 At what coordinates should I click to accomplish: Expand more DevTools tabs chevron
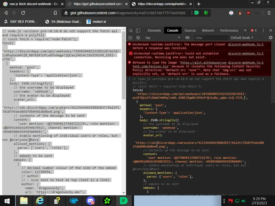245,31
